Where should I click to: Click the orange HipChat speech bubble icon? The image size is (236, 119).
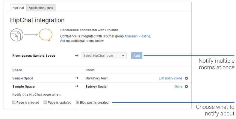click(x=46, y=35)
